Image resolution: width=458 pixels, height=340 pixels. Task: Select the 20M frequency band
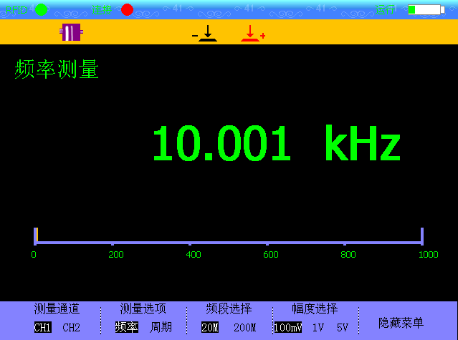click(x=210, y=328)
